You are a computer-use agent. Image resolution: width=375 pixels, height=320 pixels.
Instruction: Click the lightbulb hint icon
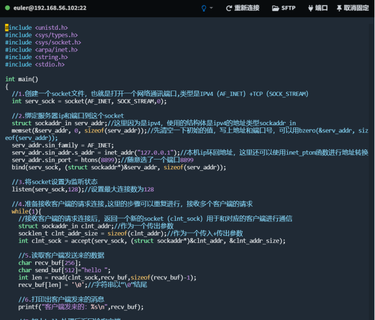point(204,8)
